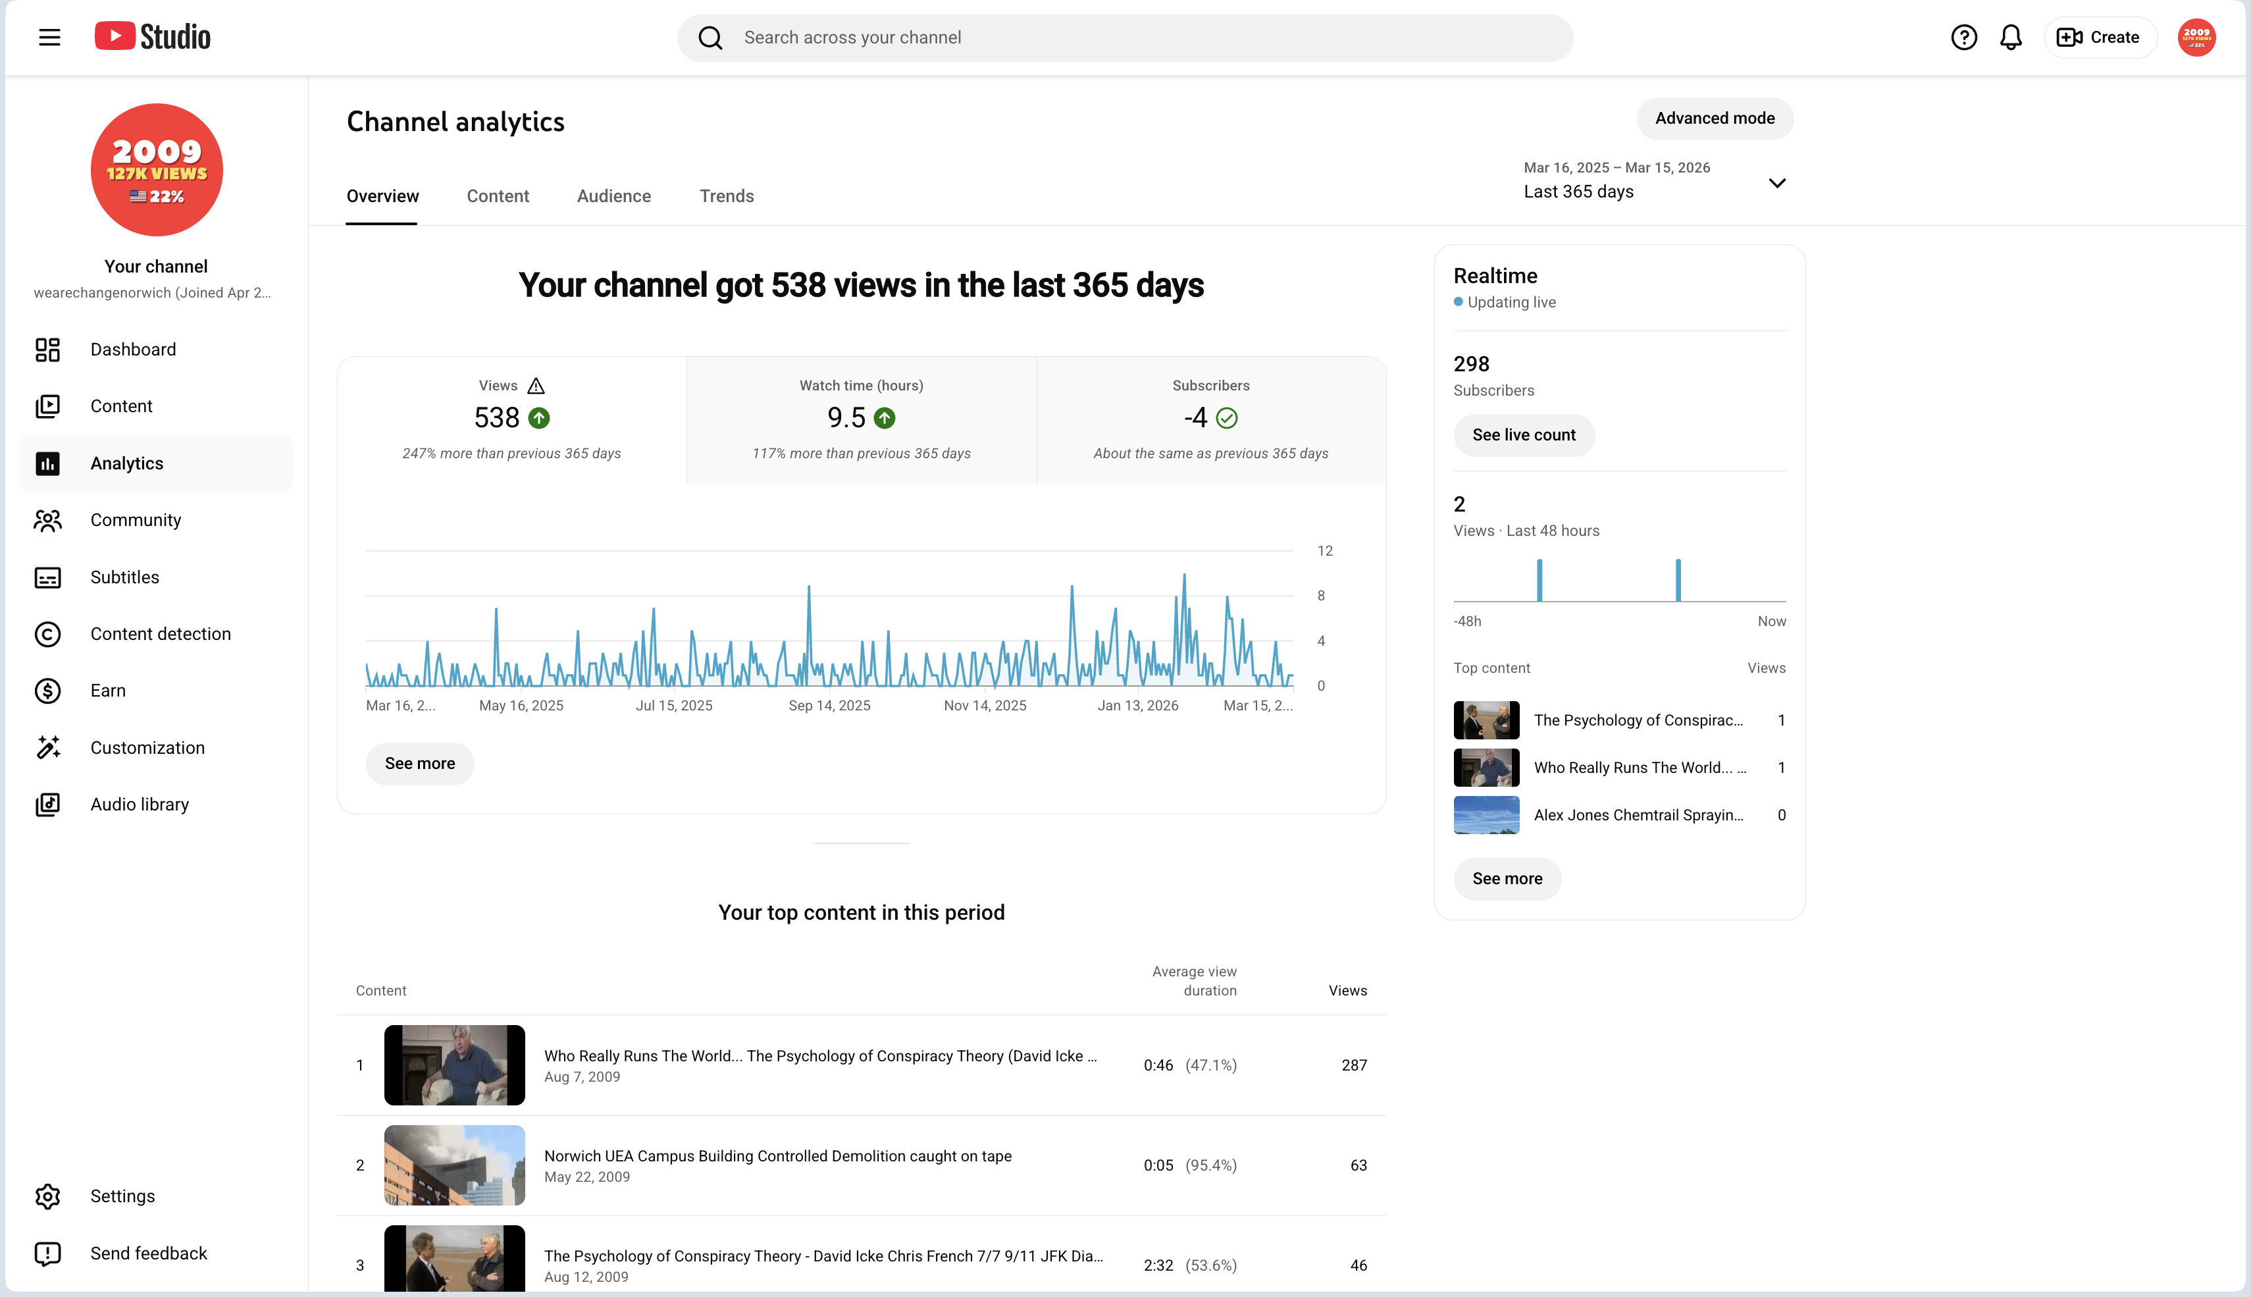Switch to the Content analytics tab

[x=498, y=196]
